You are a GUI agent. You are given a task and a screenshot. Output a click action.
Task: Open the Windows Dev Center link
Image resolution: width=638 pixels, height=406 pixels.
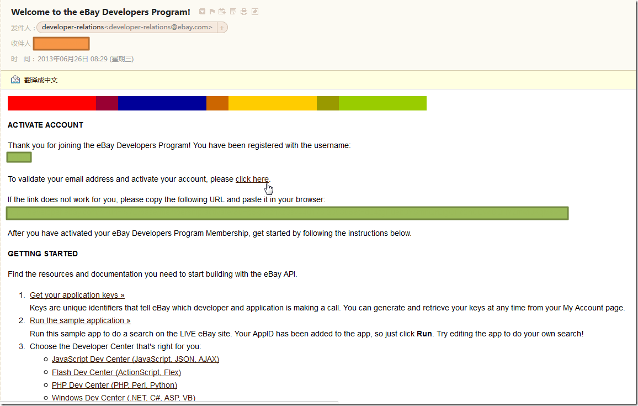tap(124, 398)
